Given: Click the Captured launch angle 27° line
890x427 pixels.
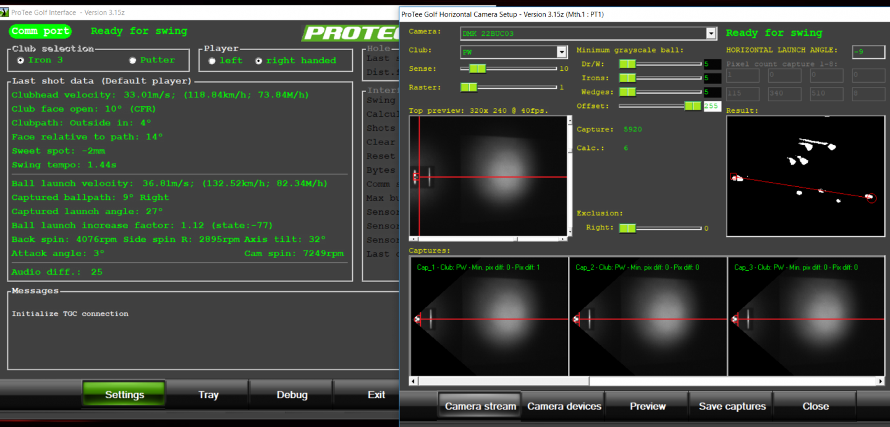Looking at the screenshot, I should 87,212.
